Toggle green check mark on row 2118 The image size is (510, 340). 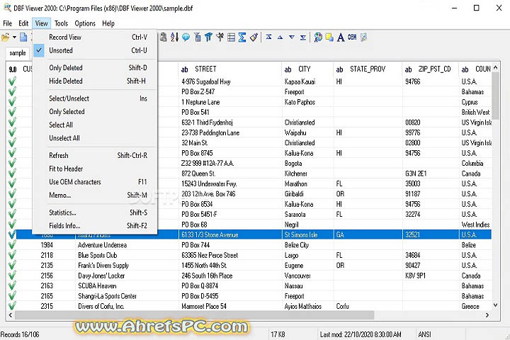[x=12, y=255]
